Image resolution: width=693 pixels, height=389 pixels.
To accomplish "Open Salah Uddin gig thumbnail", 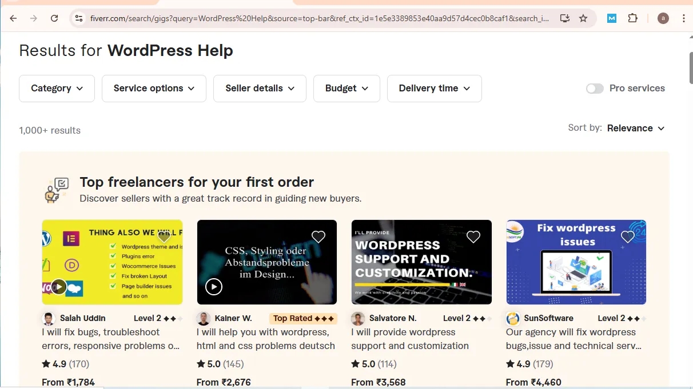I will (112, 262).
